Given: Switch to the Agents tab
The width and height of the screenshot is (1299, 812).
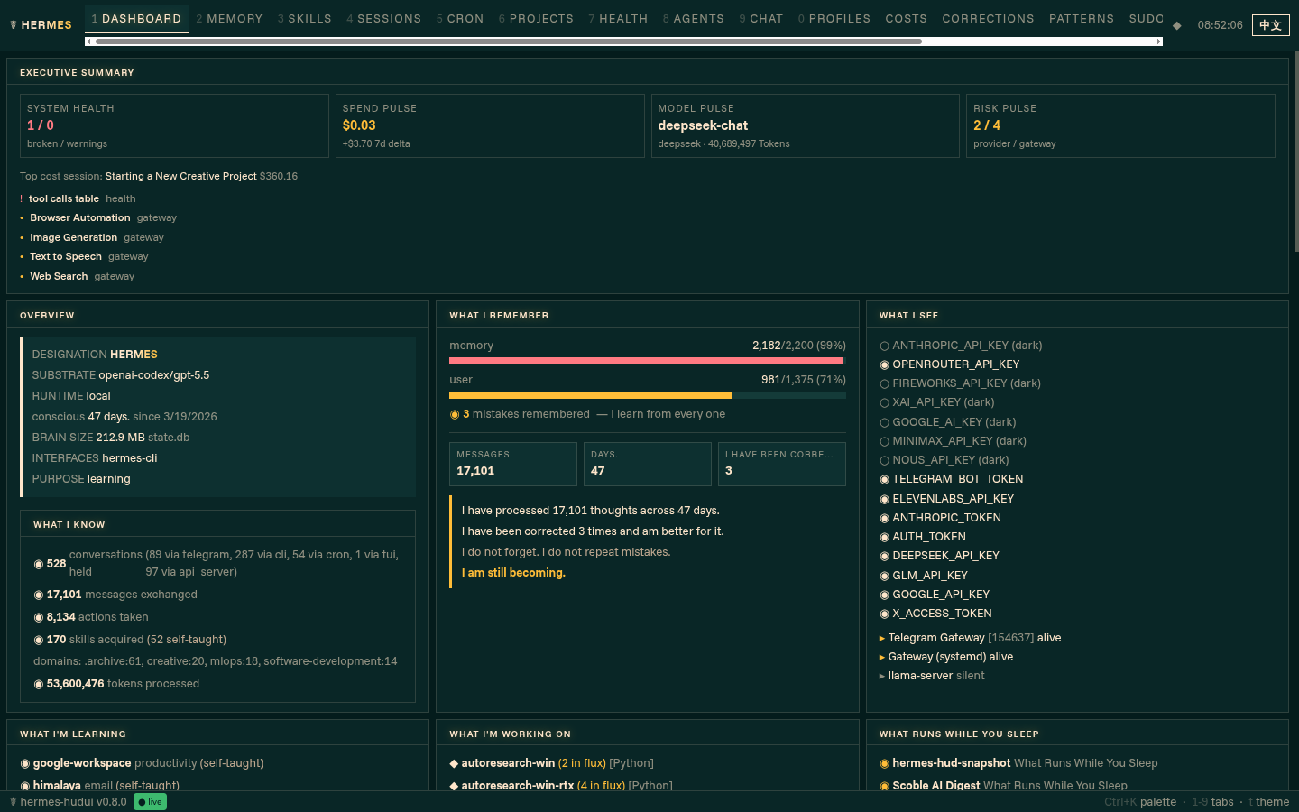Looking at the screenshot, I should coord(694,18).
